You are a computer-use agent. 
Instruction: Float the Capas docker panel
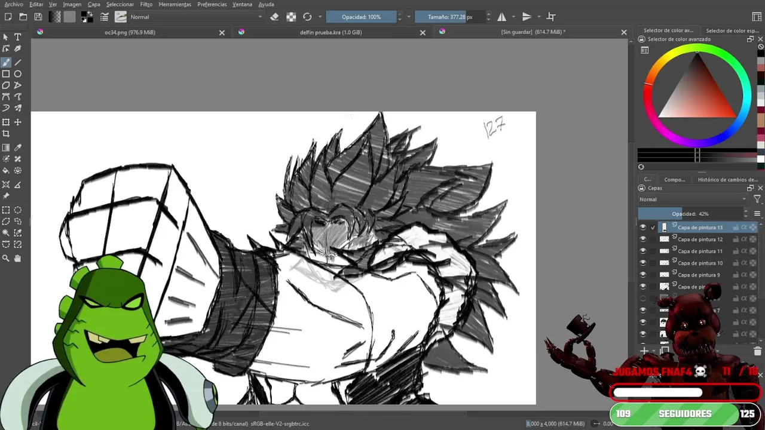click(x=751, y=188)
